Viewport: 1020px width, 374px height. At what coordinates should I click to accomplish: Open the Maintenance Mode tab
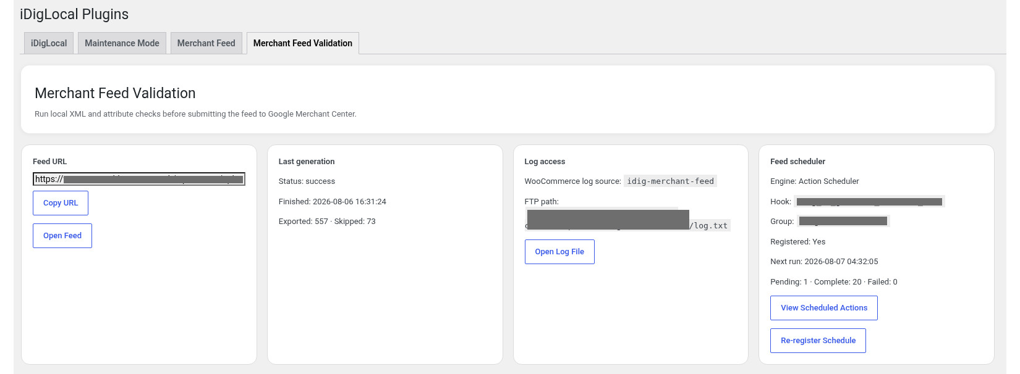point(122,43)
